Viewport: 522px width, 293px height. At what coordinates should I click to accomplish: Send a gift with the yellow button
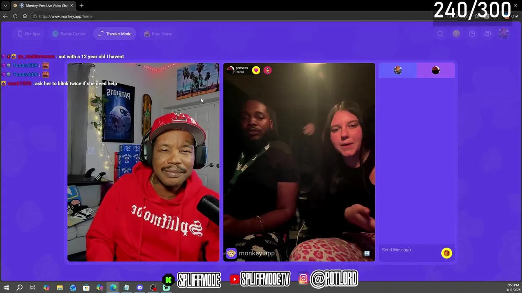pyautogui.click(x=447, y=253)
